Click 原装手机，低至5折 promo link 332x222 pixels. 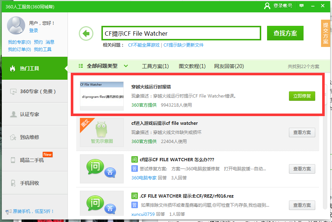coord(34,211)
